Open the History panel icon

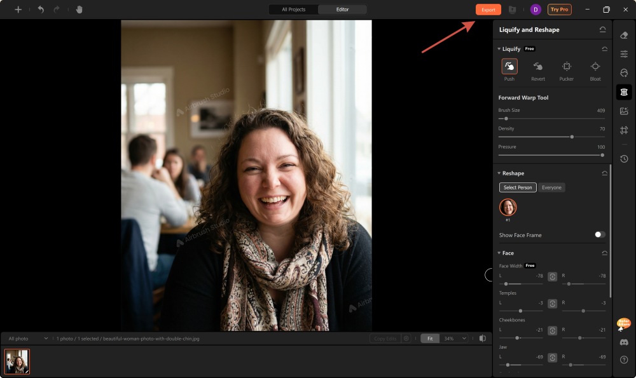pyautogui.click(x=624, y=159)
